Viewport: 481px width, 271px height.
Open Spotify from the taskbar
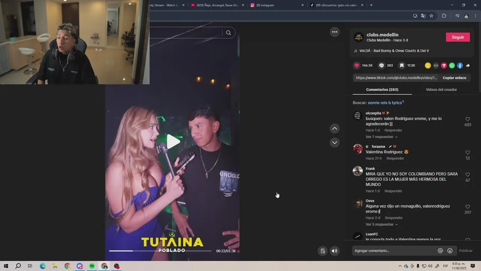point(92,266)
